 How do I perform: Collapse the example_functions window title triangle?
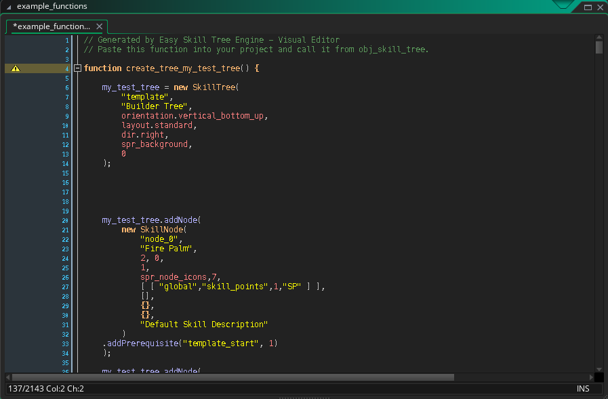point(9,7)
